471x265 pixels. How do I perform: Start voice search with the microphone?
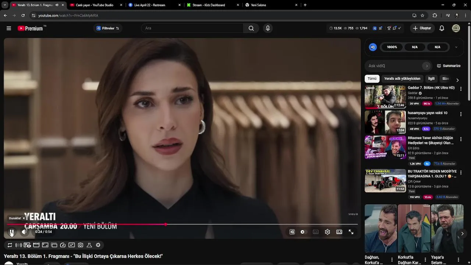(268, 28)
